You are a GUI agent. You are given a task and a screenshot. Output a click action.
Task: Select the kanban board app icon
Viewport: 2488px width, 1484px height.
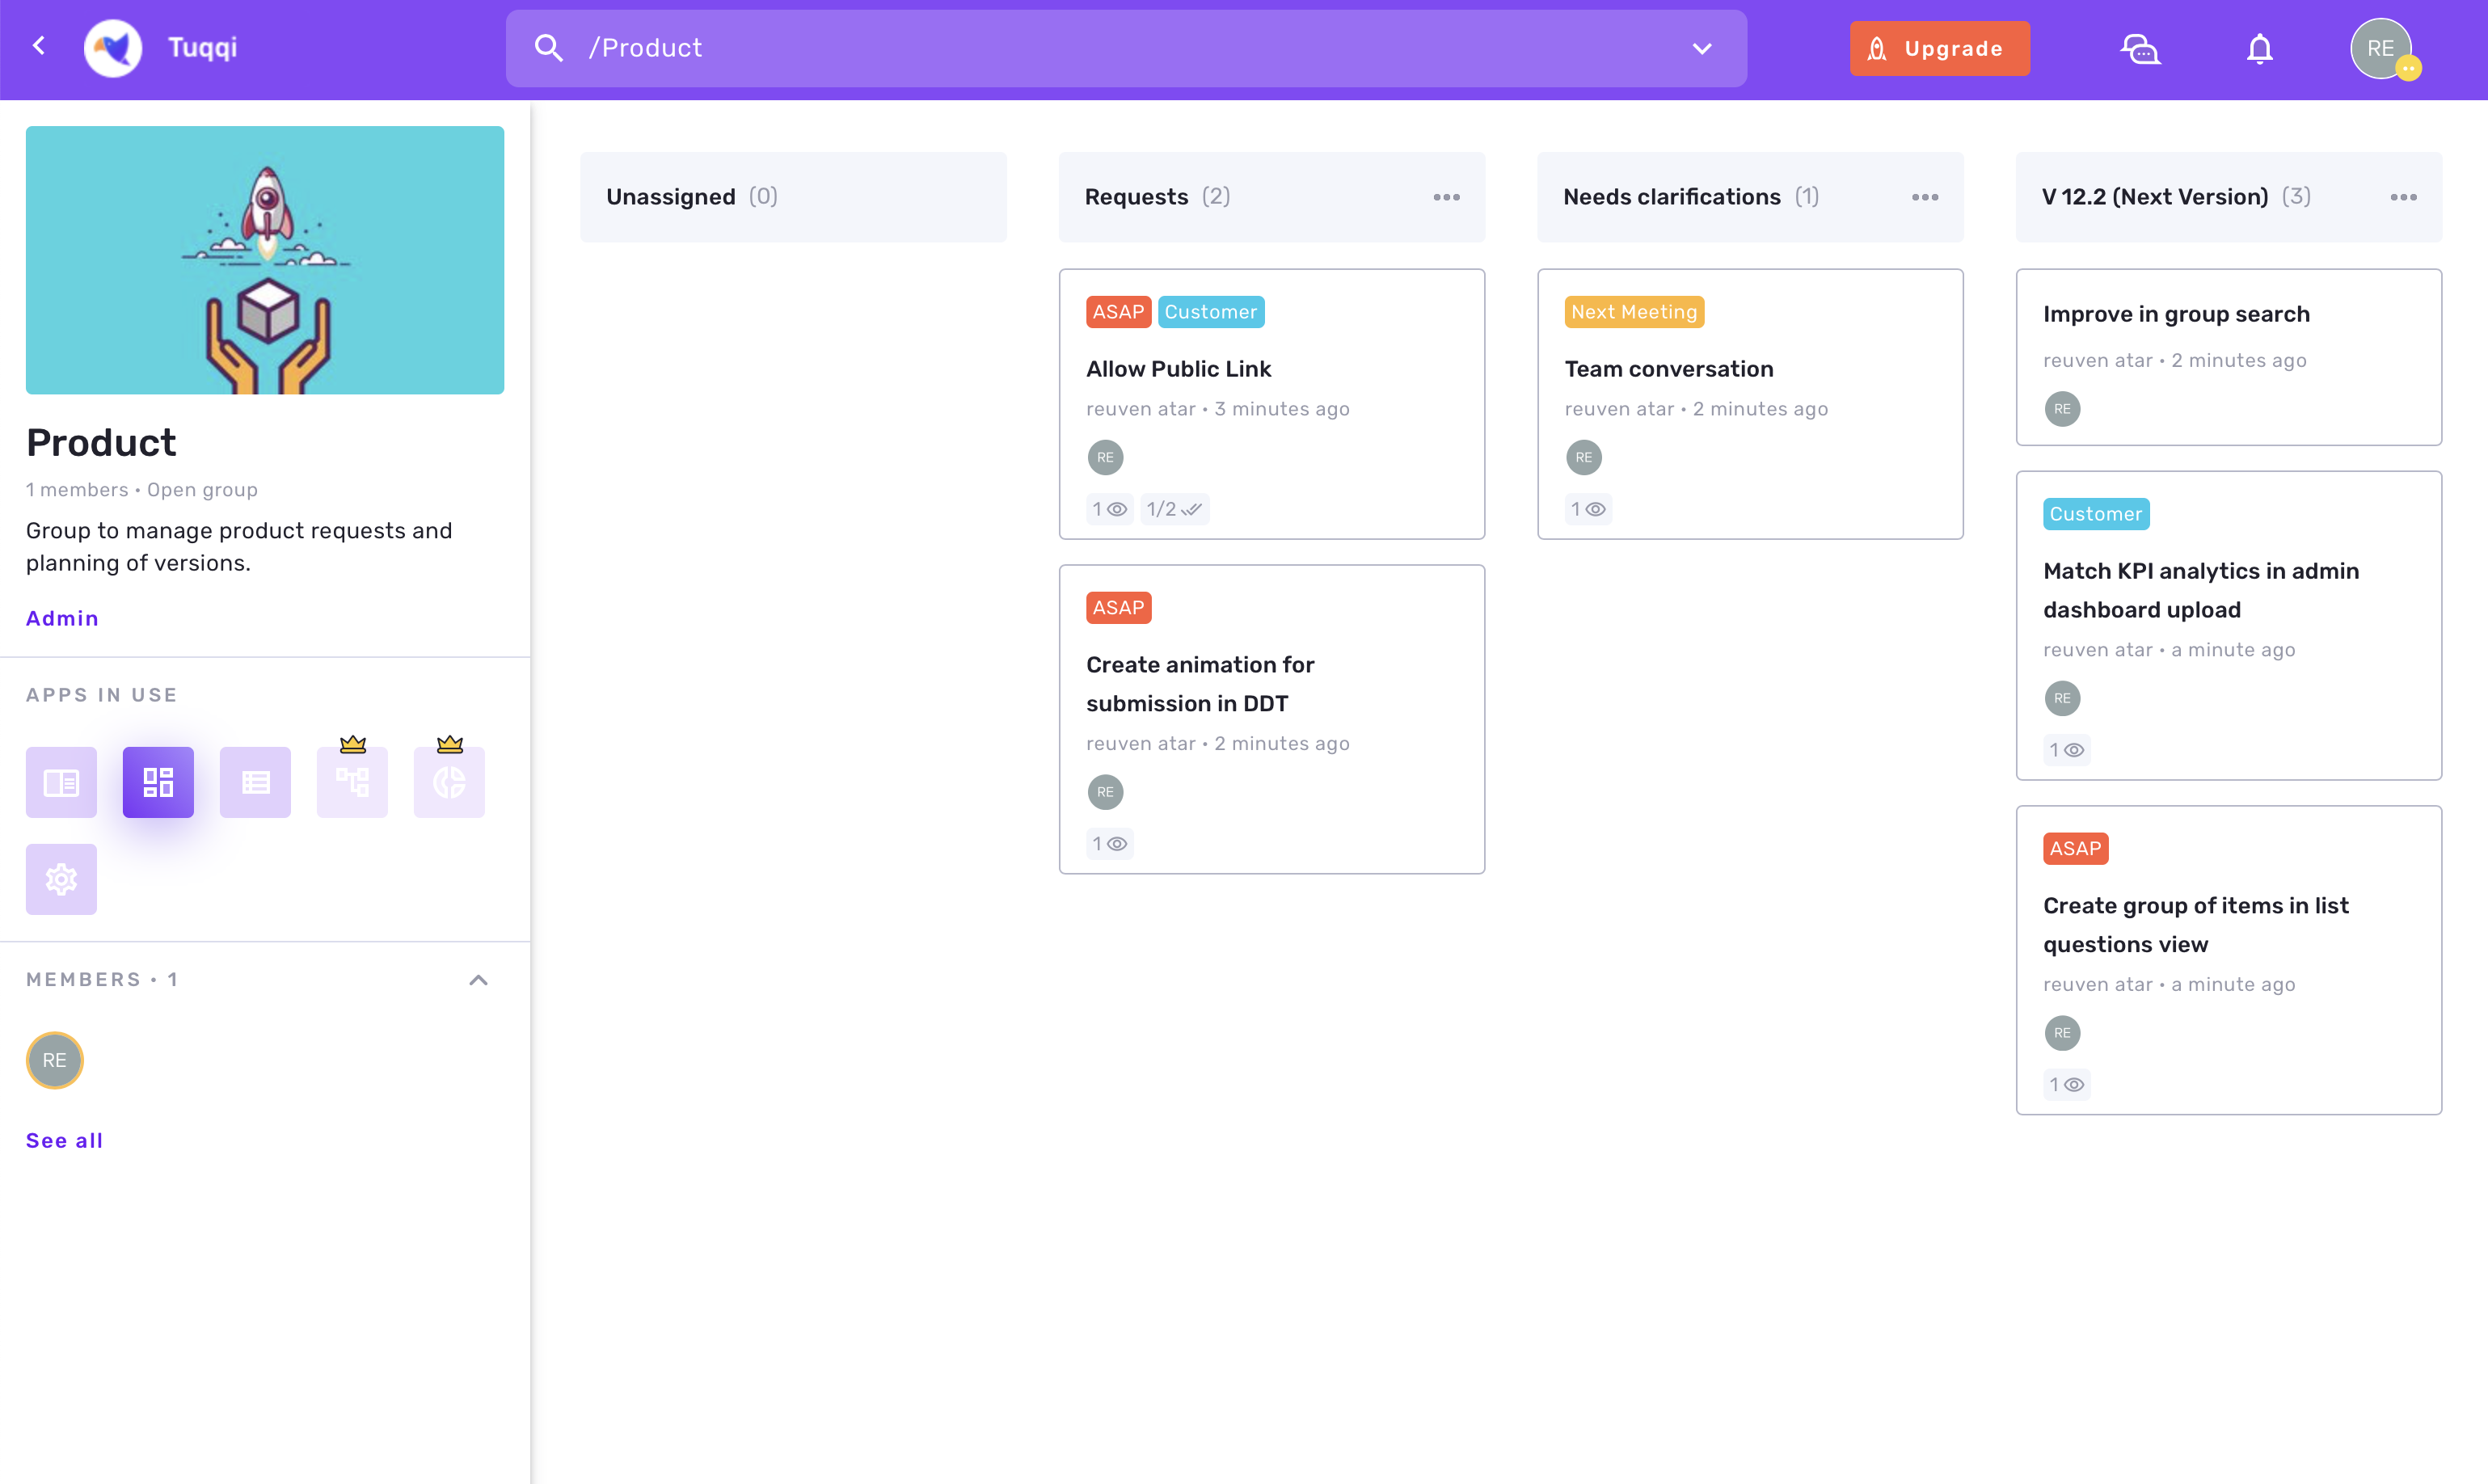click(x=158, y=782)
